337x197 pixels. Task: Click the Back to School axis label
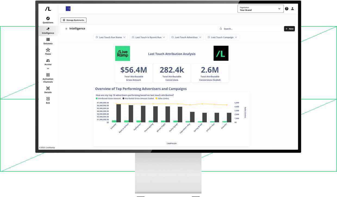pos(124,128)
